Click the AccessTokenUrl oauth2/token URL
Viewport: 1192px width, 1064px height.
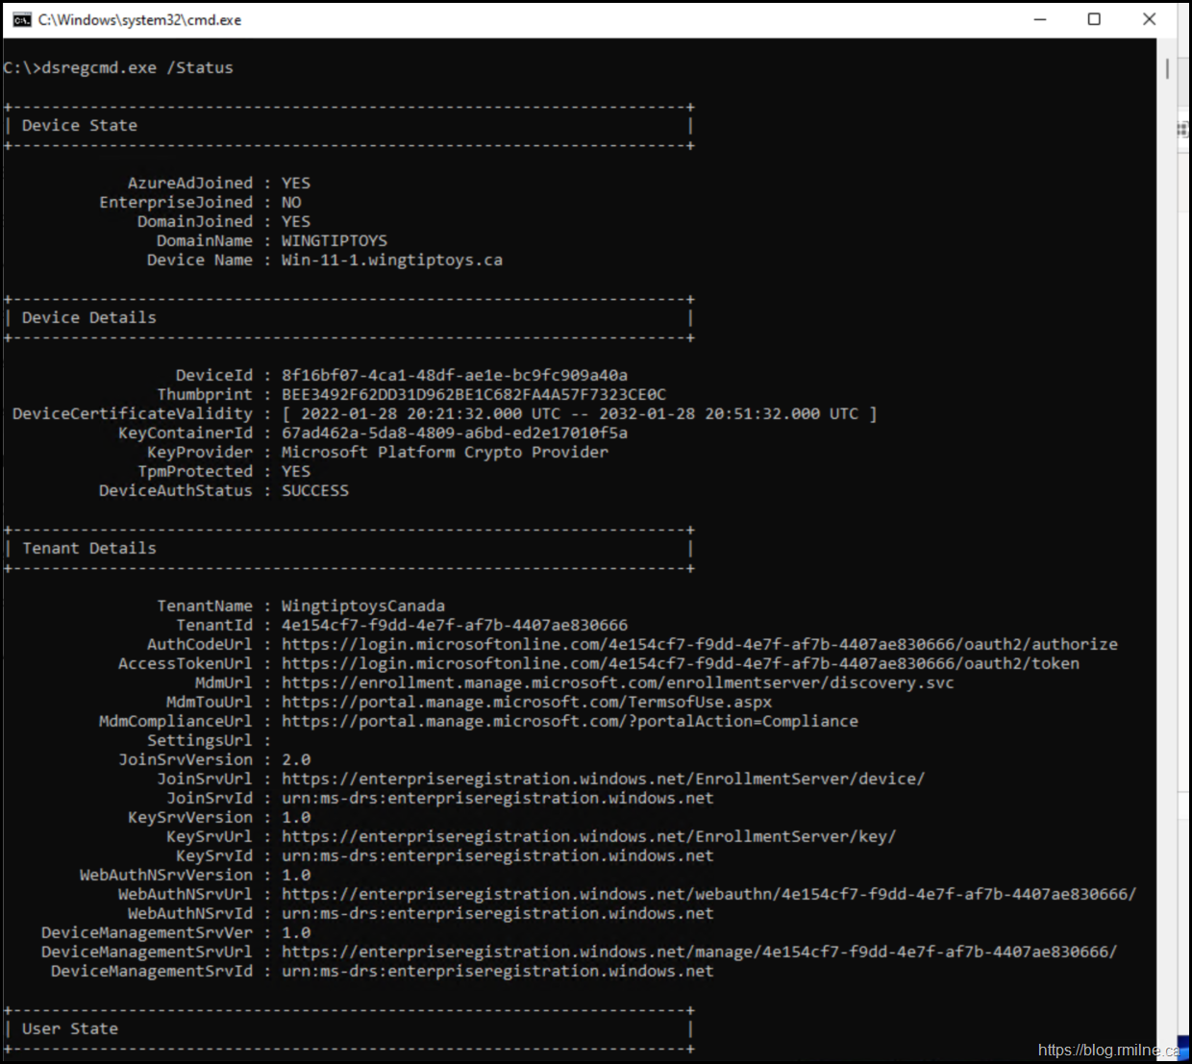point(680,664)
